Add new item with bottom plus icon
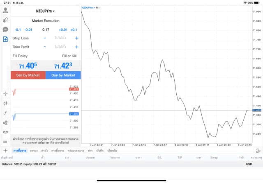Screen dimensions: 263x183 tap(5, 151)
